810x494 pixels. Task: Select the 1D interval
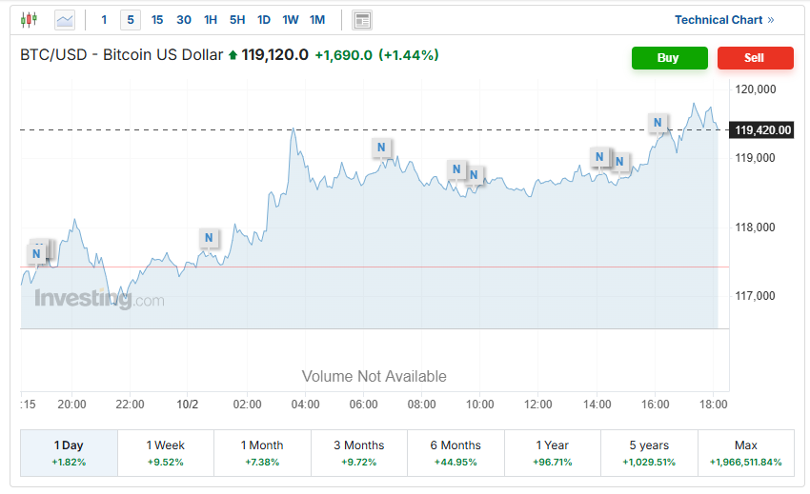(264, 20)
